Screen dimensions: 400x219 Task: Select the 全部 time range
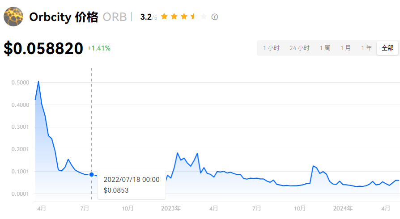click(x=387, y=48)
